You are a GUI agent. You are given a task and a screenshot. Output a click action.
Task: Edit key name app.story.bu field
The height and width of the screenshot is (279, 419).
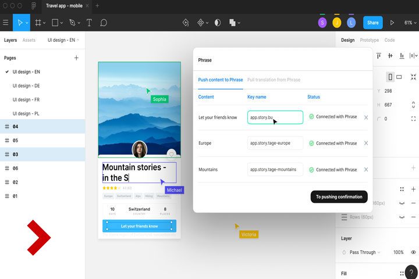point(275,117)
